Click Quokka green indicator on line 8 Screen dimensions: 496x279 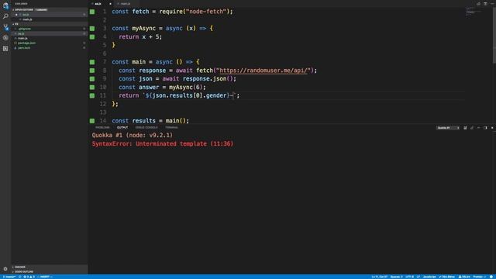click(x=92, y=71)
